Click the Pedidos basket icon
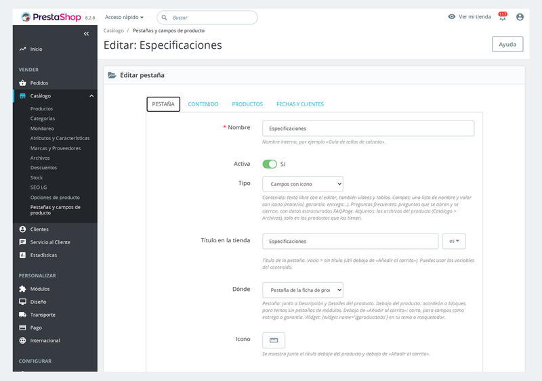Image resolution: width=542 pixels, height=381 pixels. pos(22,83)
